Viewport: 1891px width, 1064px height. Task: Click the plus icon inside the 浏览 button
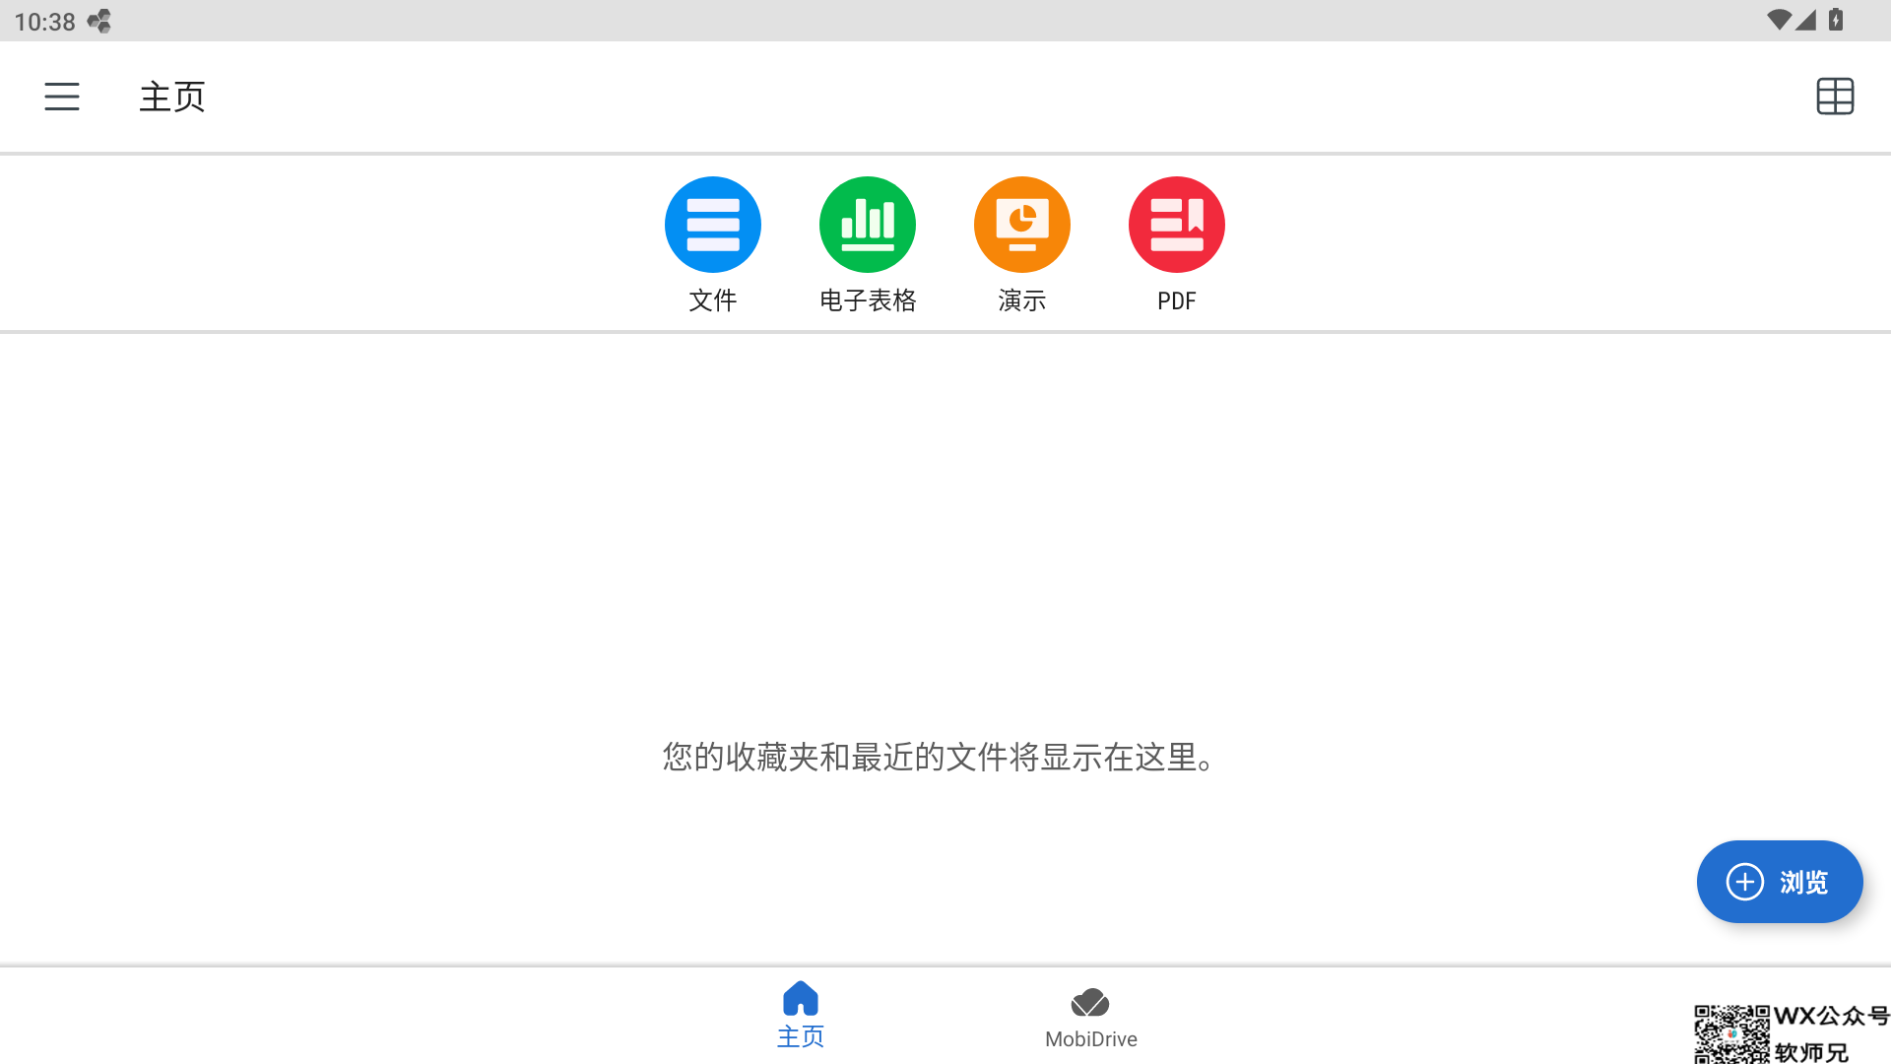[1745, 882]
